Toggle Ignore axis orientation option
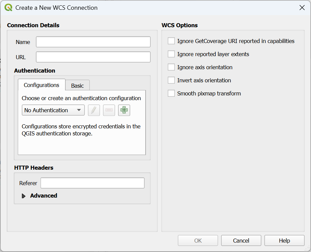The height and width of the screenshot is (252, 311). (x=171, y=67)
